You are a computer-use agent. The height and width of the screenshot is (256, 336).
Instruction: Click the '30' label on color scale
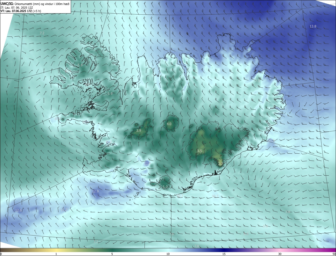tap(280, 254)
